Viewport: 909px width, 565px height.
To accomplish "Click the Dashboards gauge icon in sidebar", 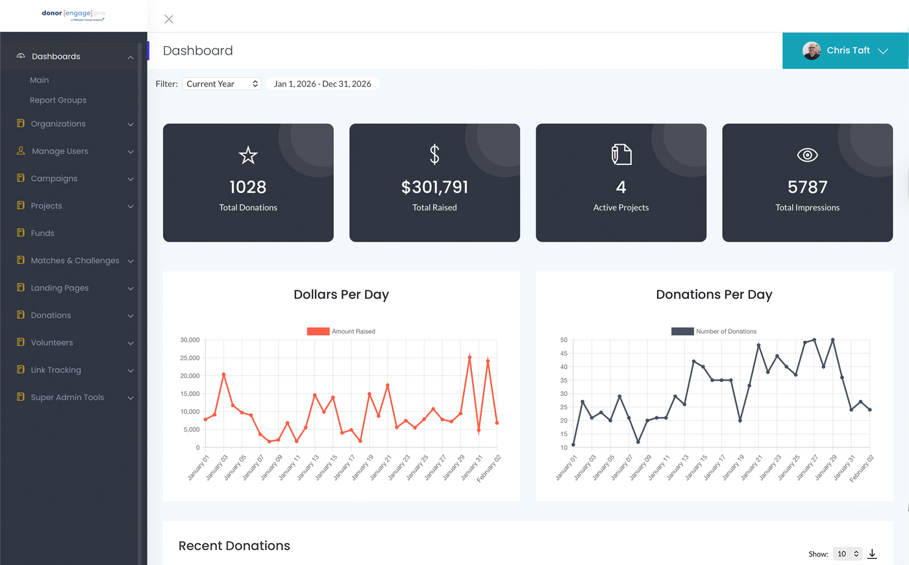I will [x=21, y=56].
